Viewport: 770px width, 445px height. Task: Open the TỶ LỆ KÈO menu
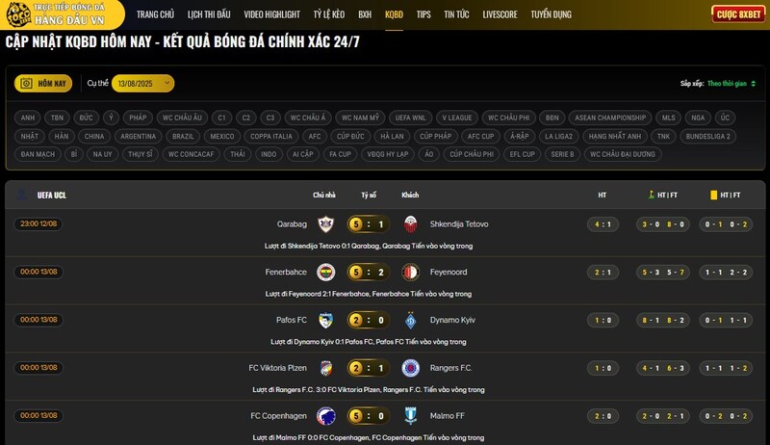tap(329, 14)
